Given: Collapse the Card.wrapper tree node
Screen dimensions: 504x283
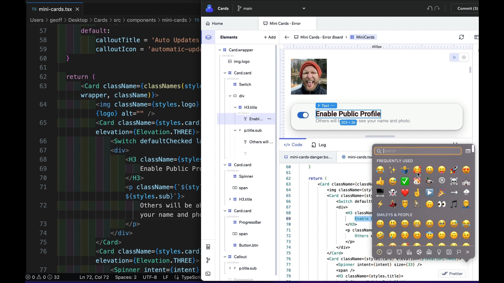Looking at the screenshot, I should (220, 50).
